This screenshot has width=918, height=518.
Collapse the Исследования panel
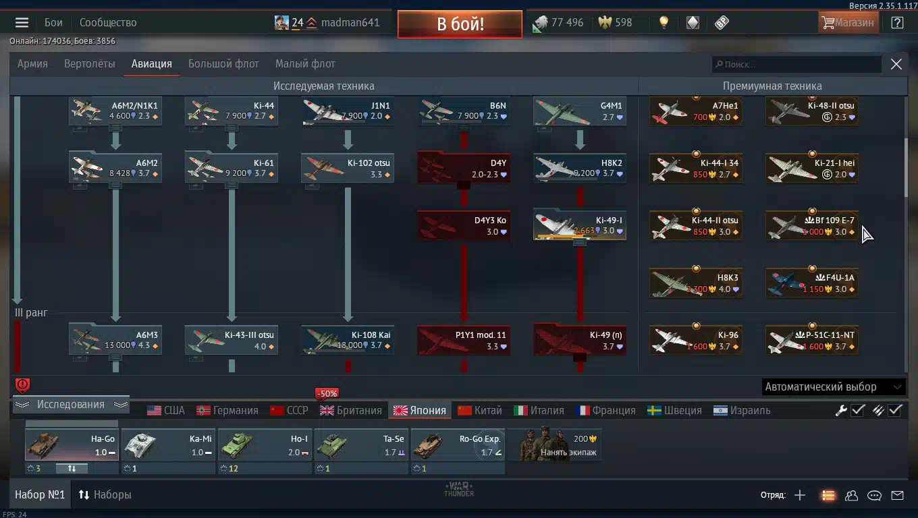71,405
